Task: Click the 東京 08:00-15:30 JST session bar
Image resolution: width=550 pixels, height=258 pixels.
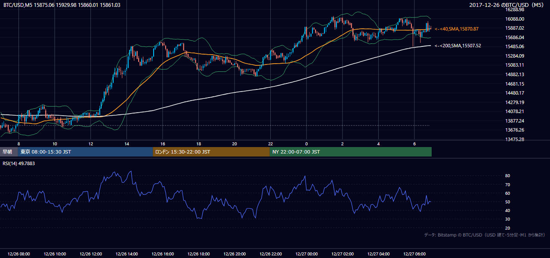Action: [85, 152]
